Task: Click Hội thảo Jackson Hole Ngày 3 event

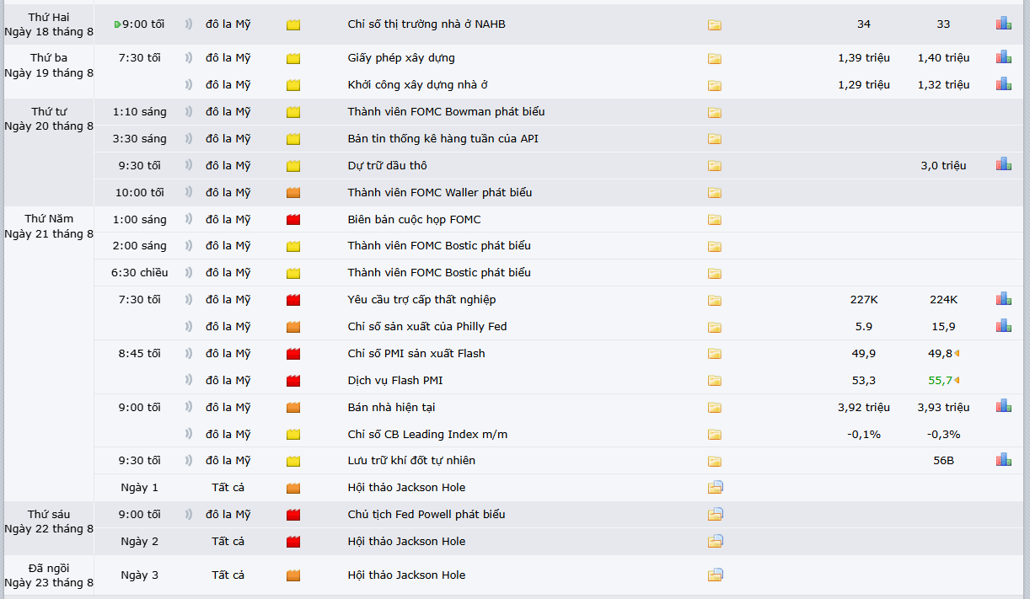Action: (406, 575)
